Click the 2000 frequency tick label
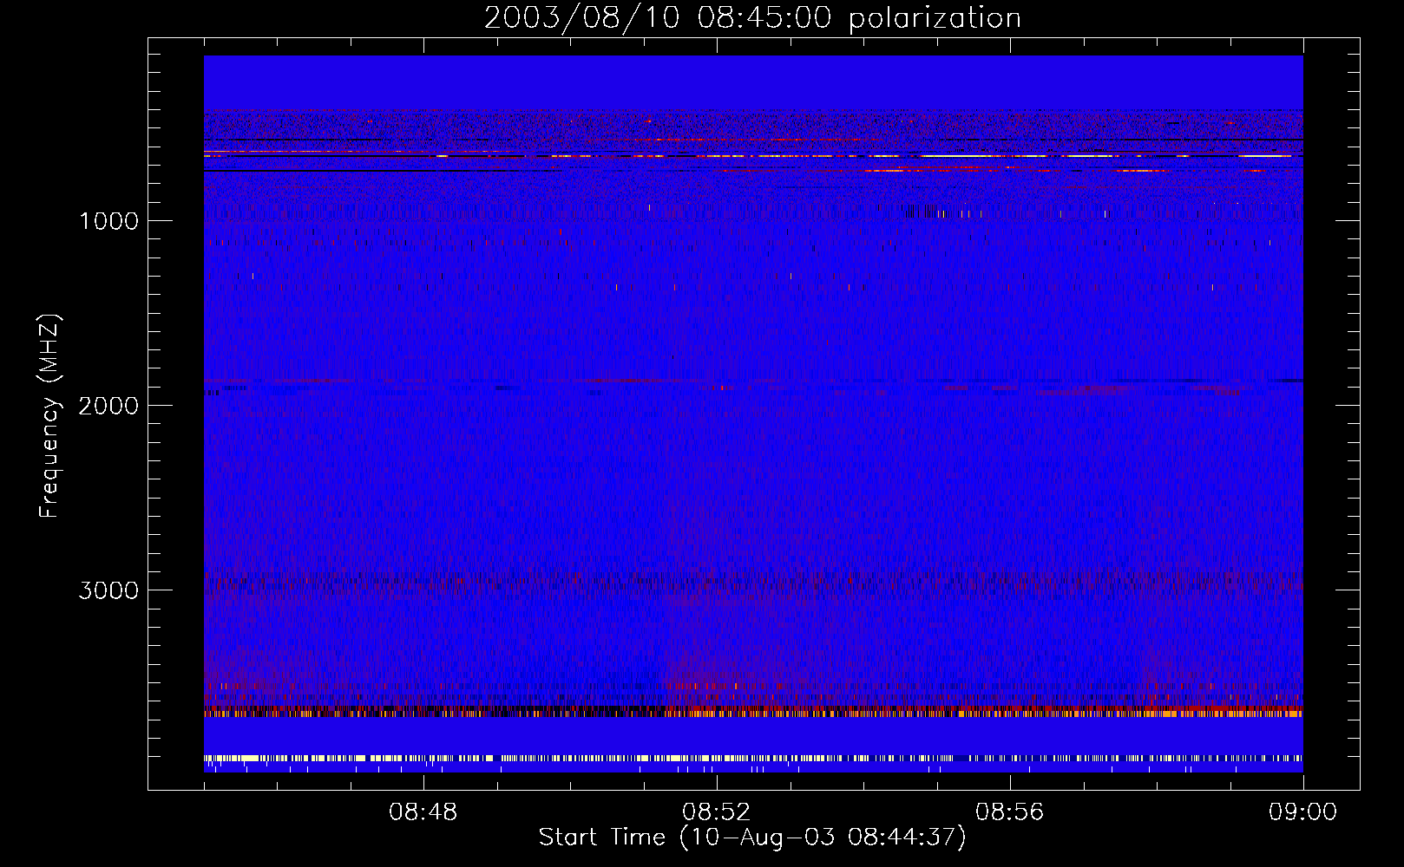Viewport: 1404px width, 867px height. click(108, 406)
